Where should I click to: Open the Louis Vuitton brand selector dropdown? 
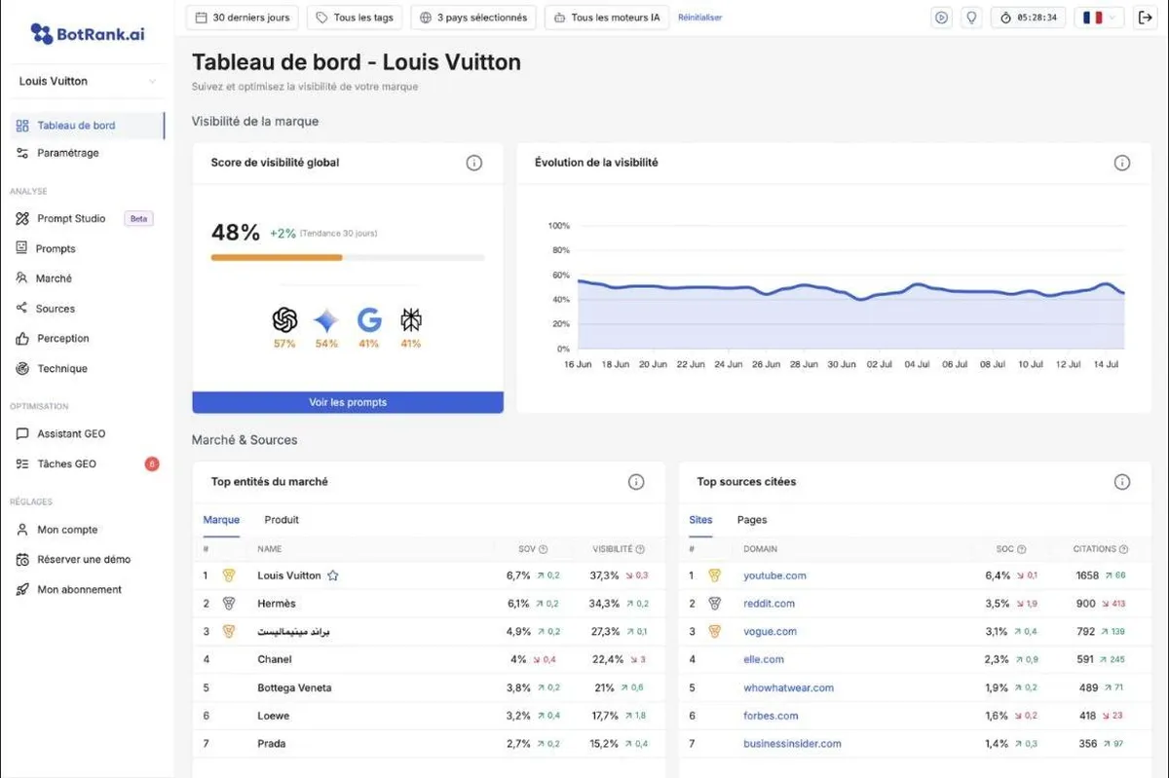tap(88, 82)
